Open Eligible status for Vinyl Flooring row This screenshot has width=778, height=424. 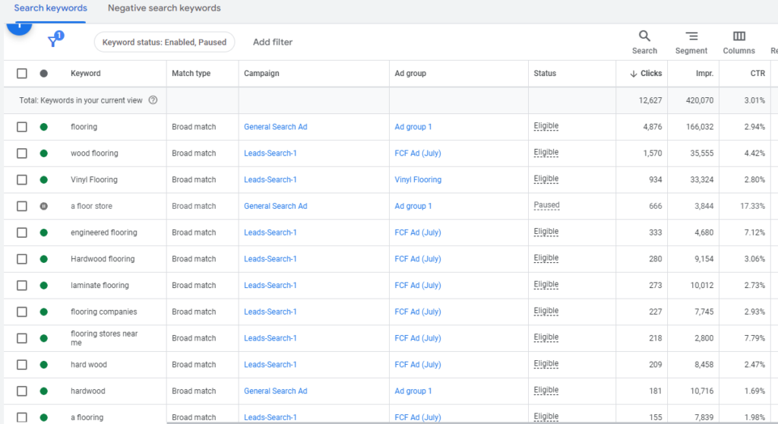pyautogui.click(x=546, y=179)
